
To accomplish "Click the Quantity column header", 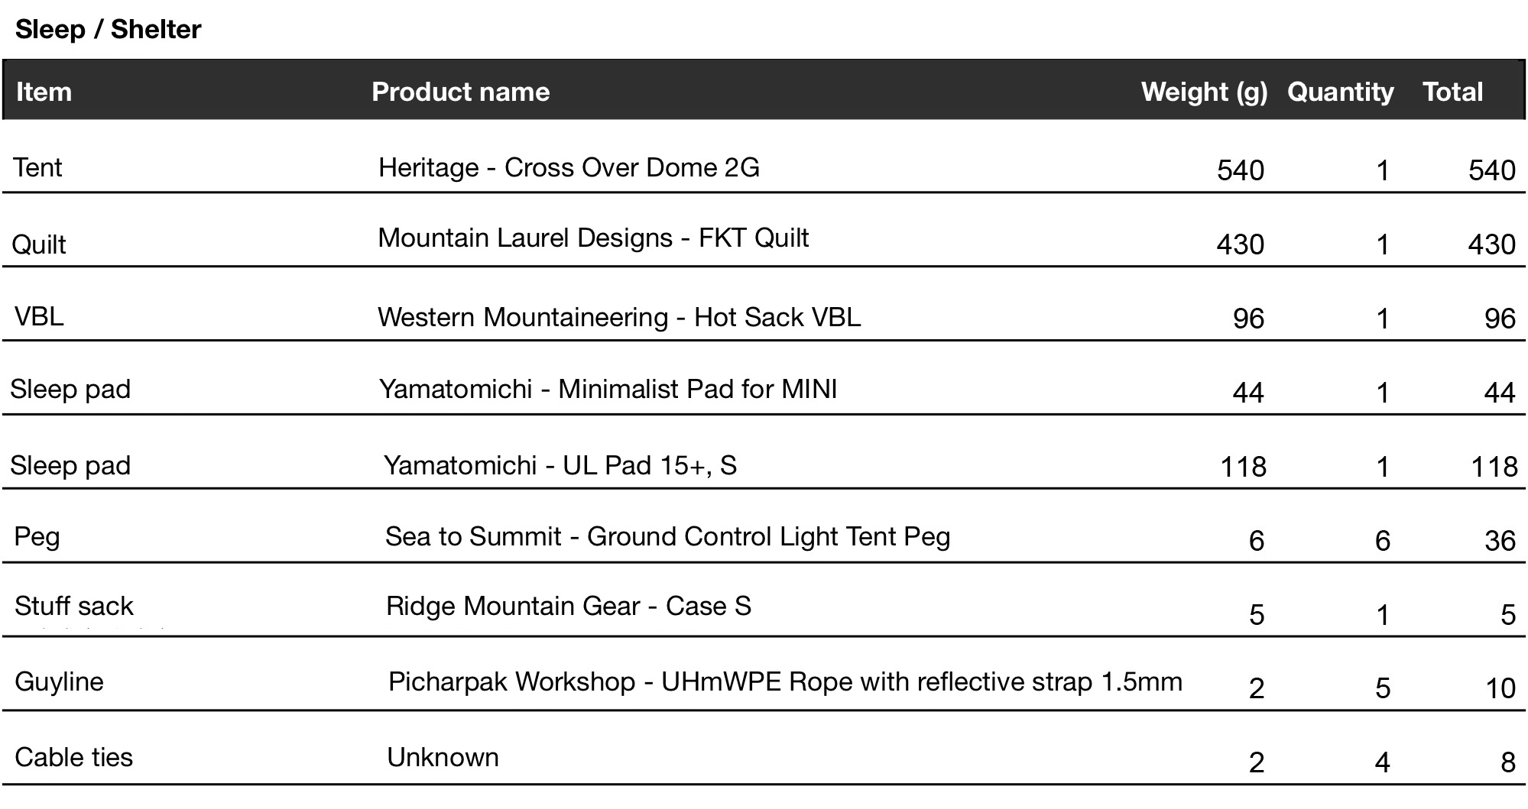I will (x=1340, y=93).
